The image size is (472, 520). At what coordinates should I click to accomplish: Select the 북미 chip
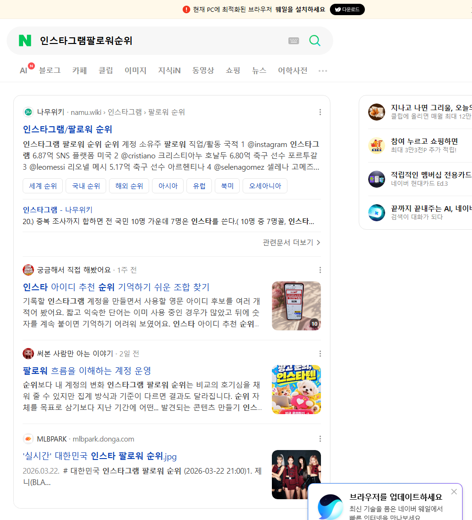tap(227, 186)
